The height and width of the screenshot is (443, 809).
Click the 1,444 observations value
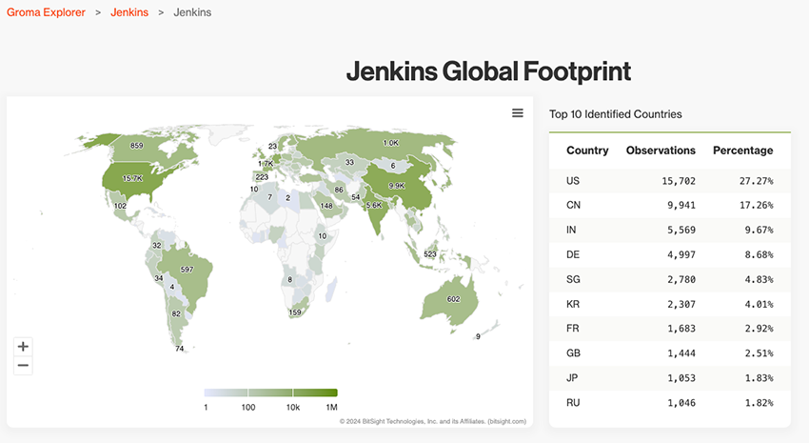pos(681,353)
